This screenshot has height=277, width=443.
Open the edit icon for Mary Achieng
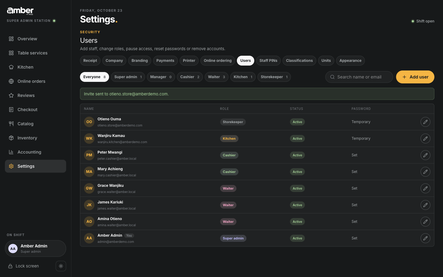pos(425,172)
